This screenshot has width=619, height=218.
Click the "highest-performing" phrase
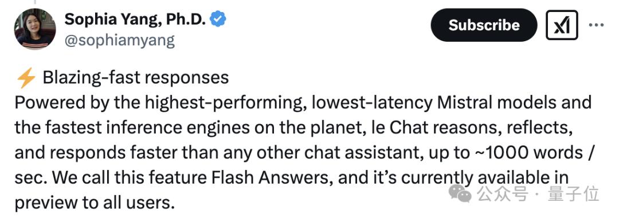pyautogui.click(x=225, y=104)
